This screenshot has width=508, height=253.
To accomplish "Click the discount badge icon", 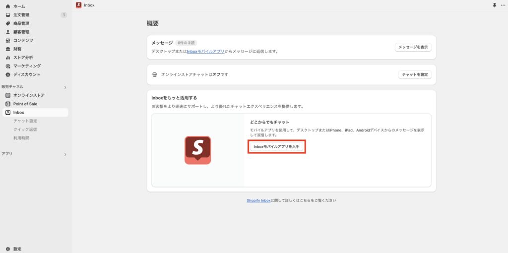I will (8, 74).
